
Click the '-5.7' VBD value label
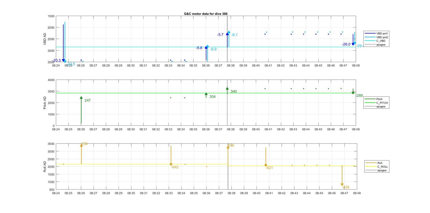coord(220,35)
